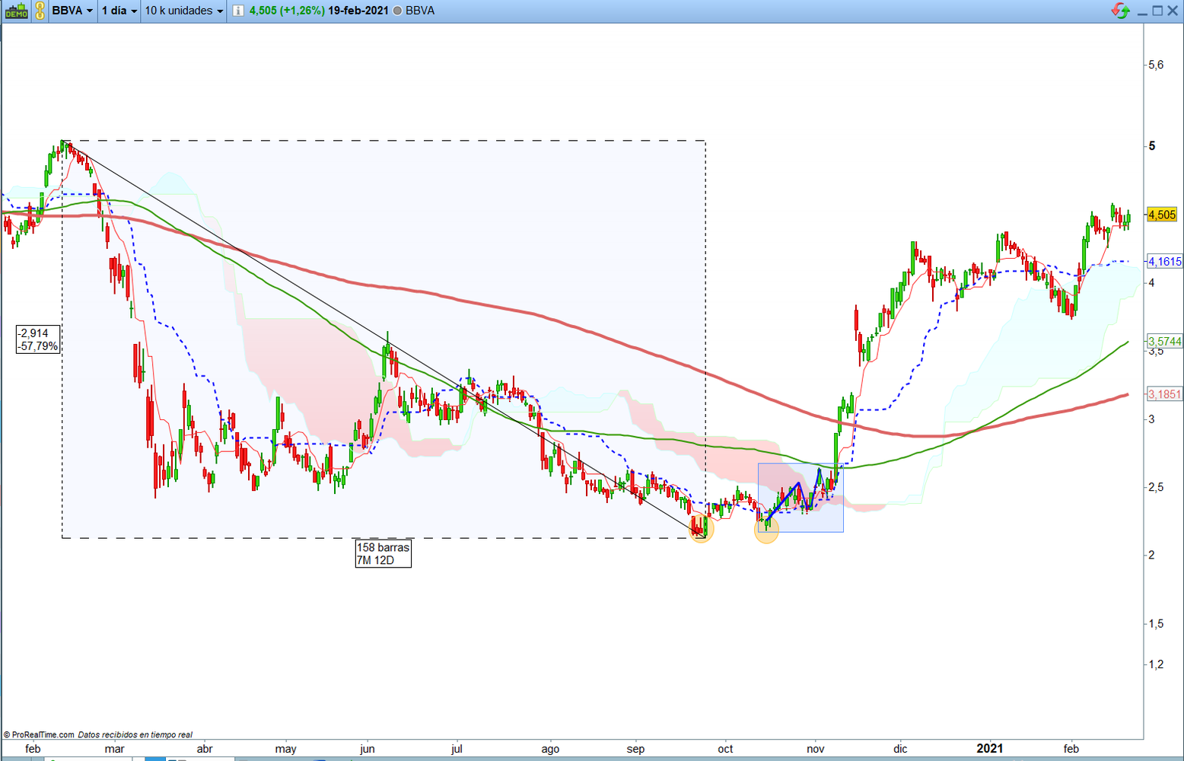Click the blue 4,1615 indicator label
This screenshot has width=1184, height=761.
[x=1165, y=262]
